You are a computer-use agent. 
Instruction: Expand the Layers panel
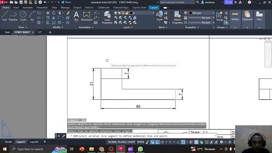[x=128, y=27]
